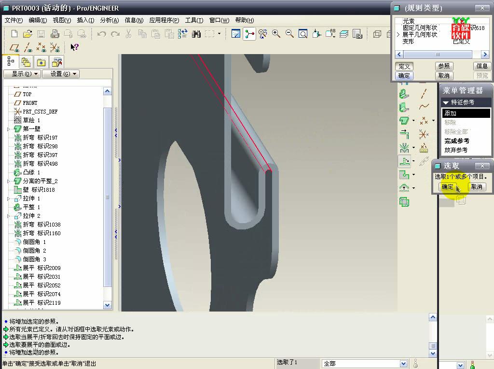
Task: Select the extend wall tool icon
Action: pos(404,134)
